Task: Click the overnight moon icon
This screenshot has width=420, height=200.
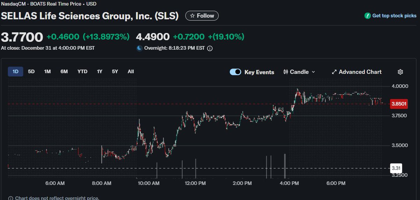Action: 139,48
